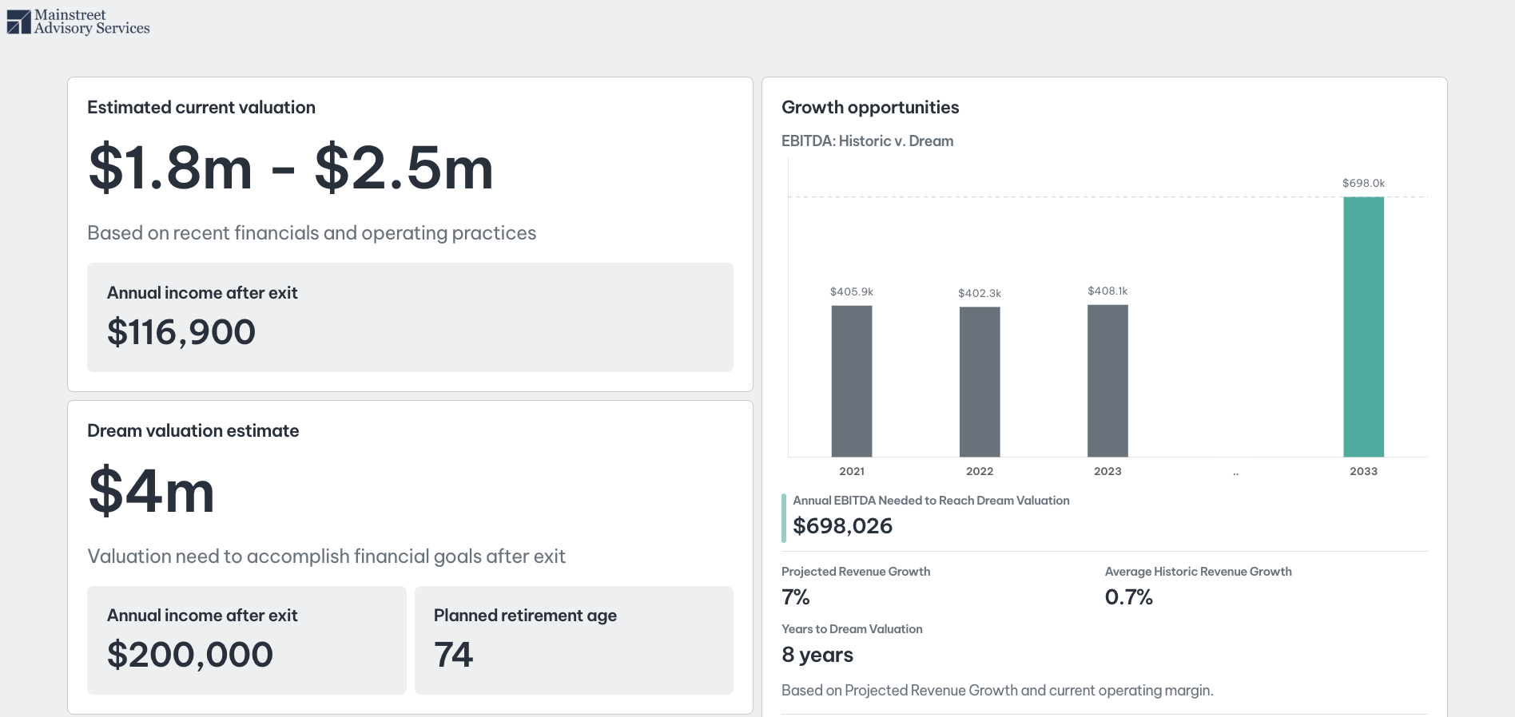Viewport: 1515px width, 717px height.
Task: Click the $116,900 annual income card
Action: point(410,317)
